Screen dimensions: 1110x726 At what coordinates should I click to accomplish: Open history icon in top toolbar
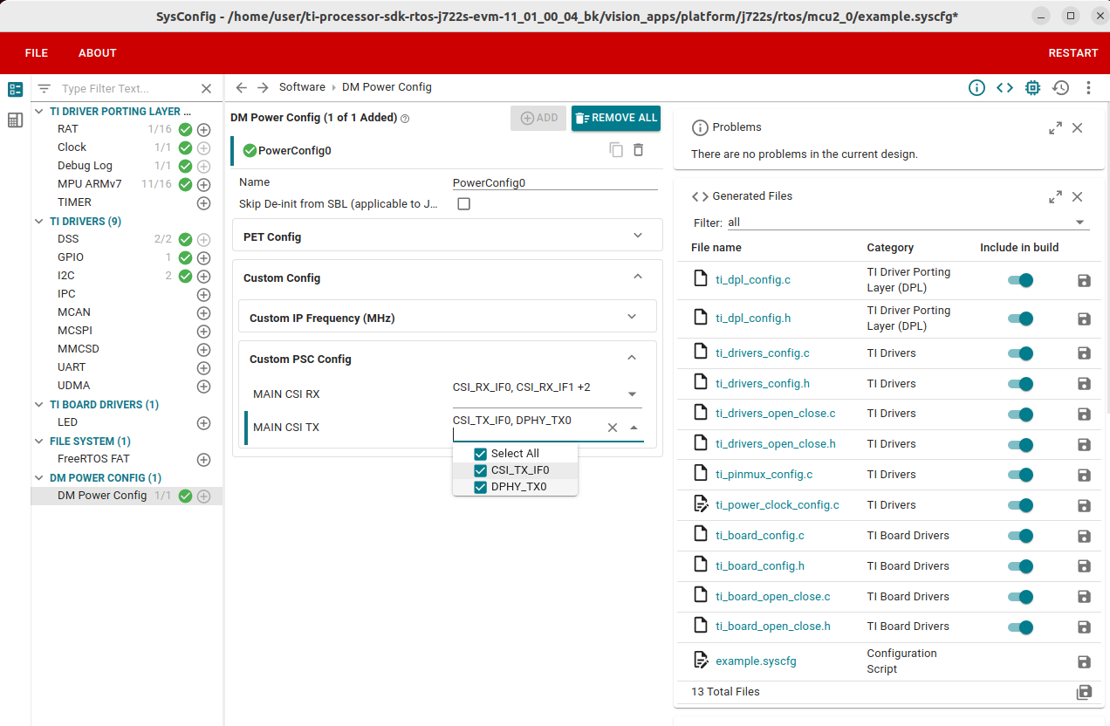pos(1060,87)
